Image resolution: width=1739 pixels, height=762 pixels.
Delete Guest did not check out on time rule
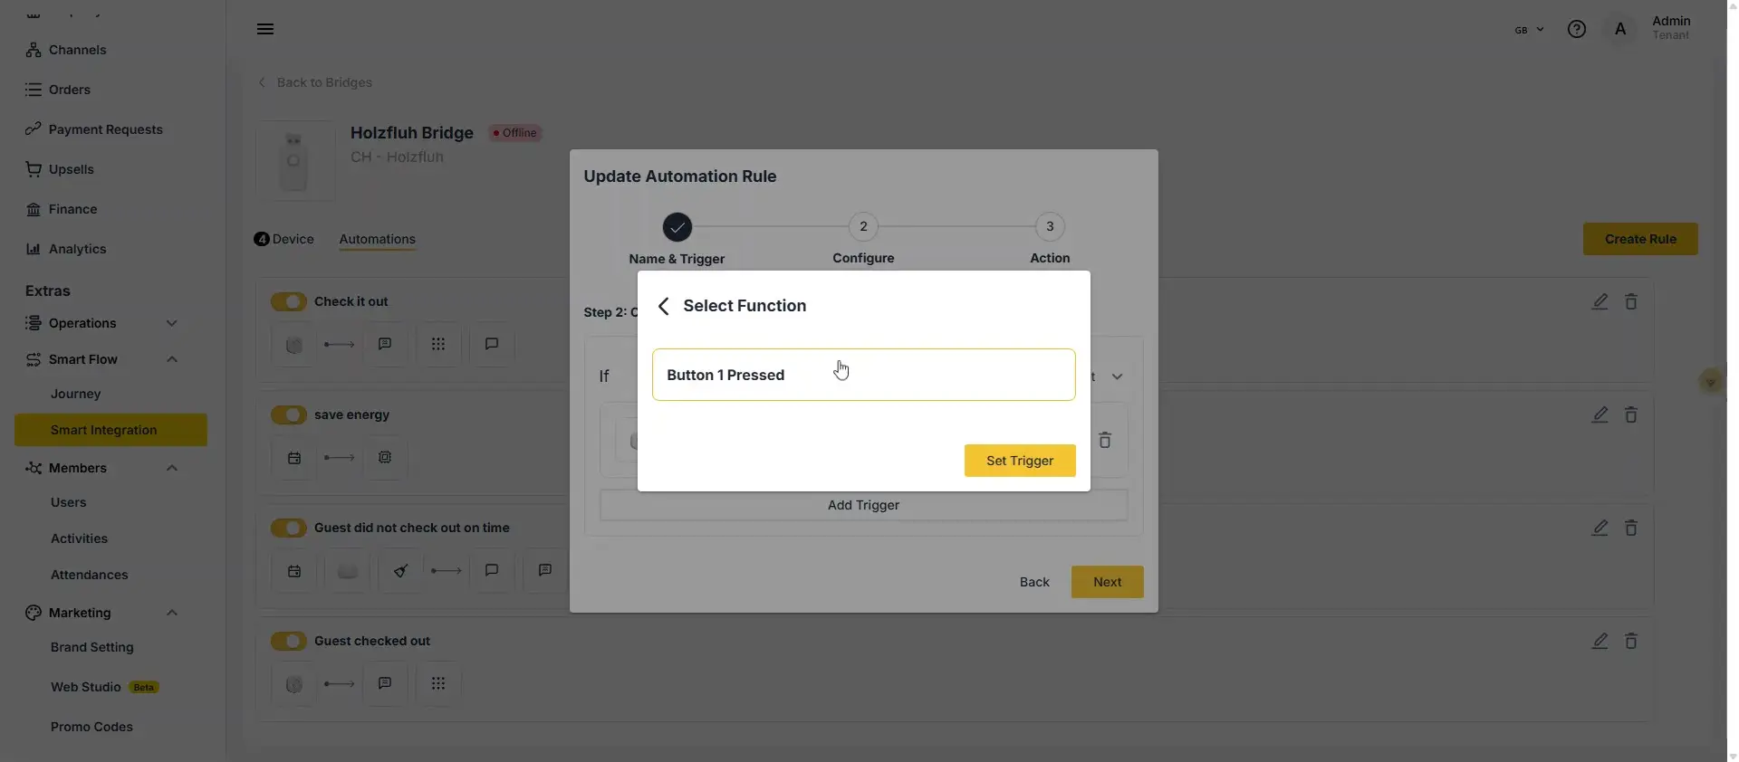[x=1631, y=528]
